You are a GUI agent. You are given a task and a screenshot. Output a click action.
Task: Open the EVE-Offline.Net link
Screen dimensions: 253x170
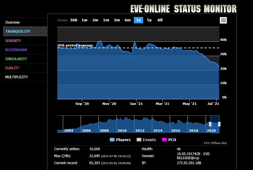click(x=215, y=143)
